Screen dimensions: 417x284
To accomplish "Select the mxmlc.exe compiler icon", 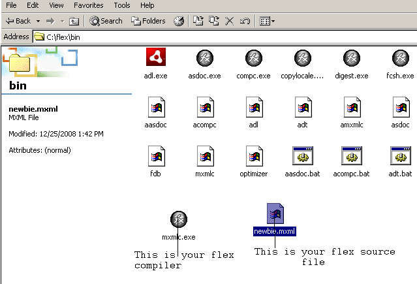I will coord(179,219).
